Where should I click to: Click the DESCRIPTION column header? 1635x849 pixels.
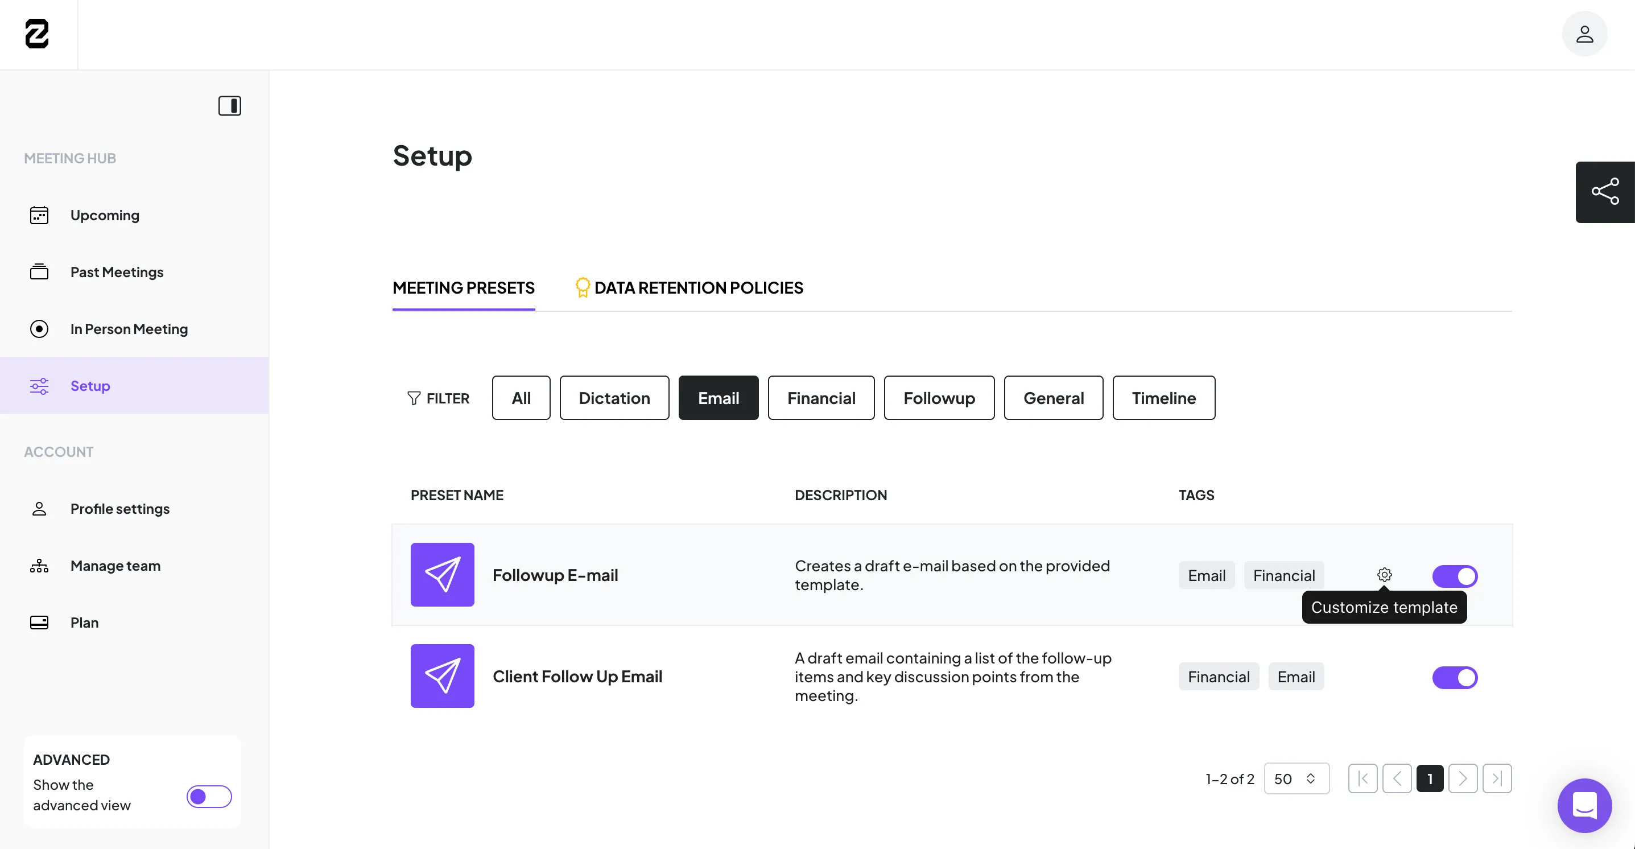pos(841,495)
